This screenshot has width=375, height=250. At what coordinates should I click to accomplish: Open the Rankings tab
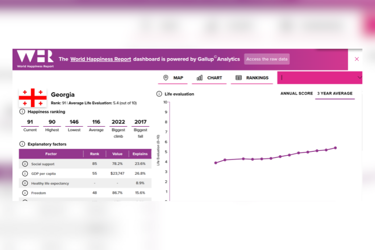click(252, 78)
